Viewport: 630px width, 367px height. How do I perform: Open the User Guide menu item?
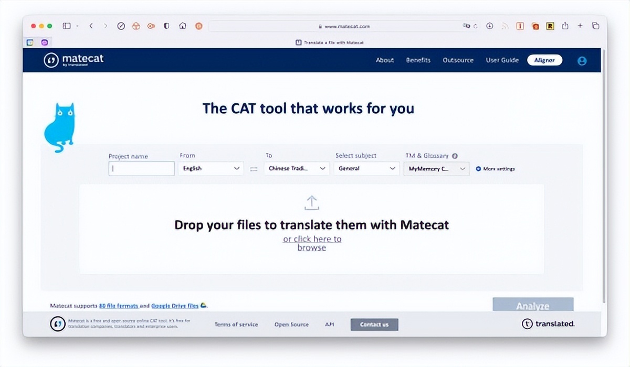click(x=502, y=60)
